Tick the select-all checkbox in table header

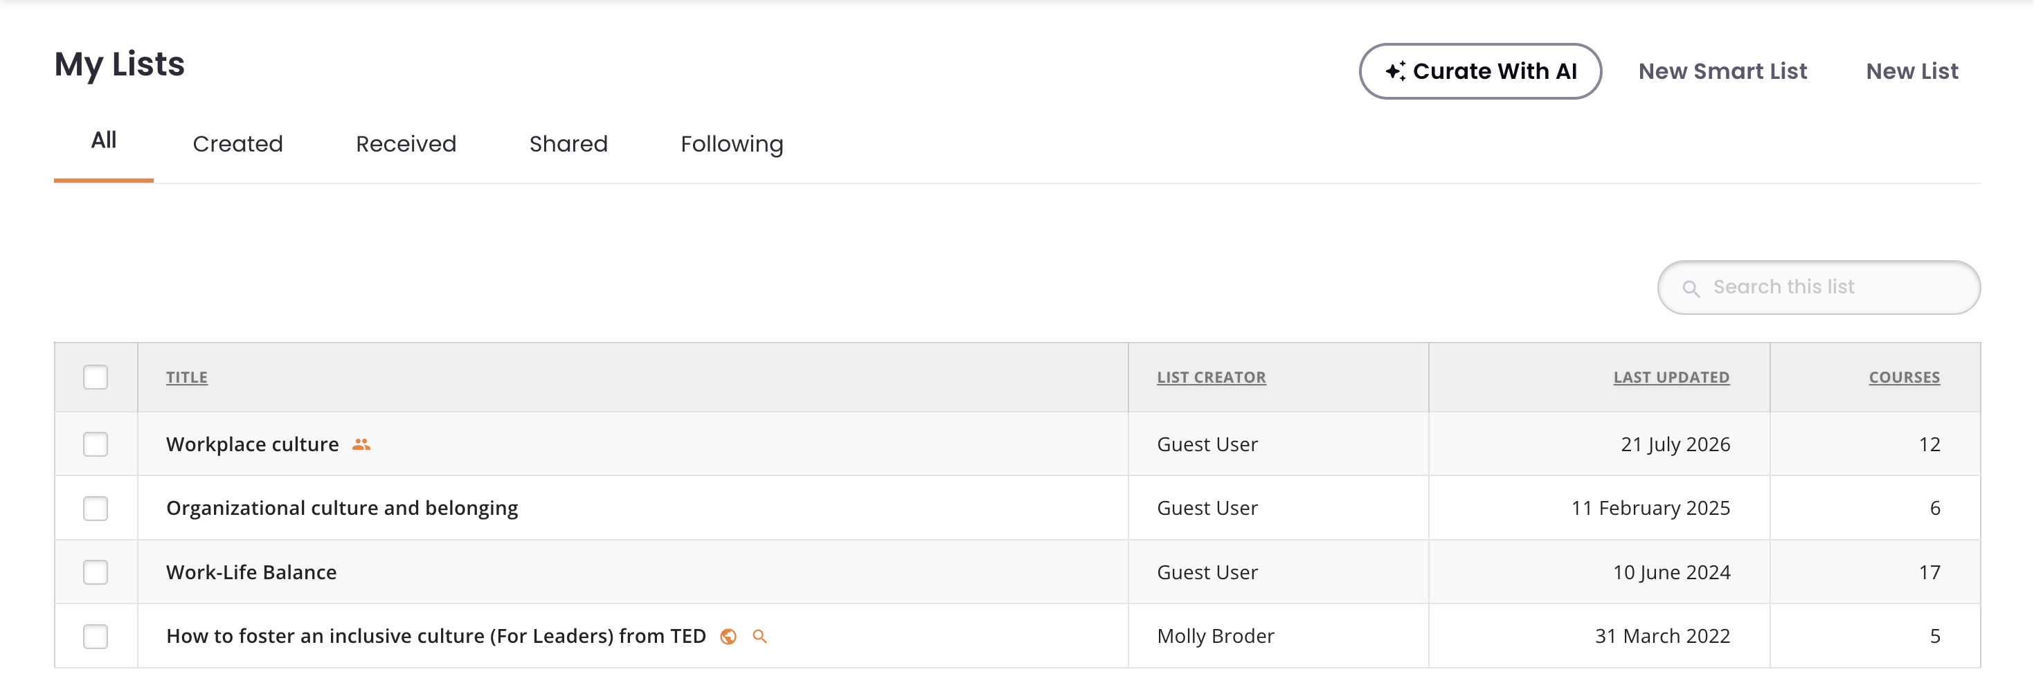pyautogui.click(x=96, y=377)
